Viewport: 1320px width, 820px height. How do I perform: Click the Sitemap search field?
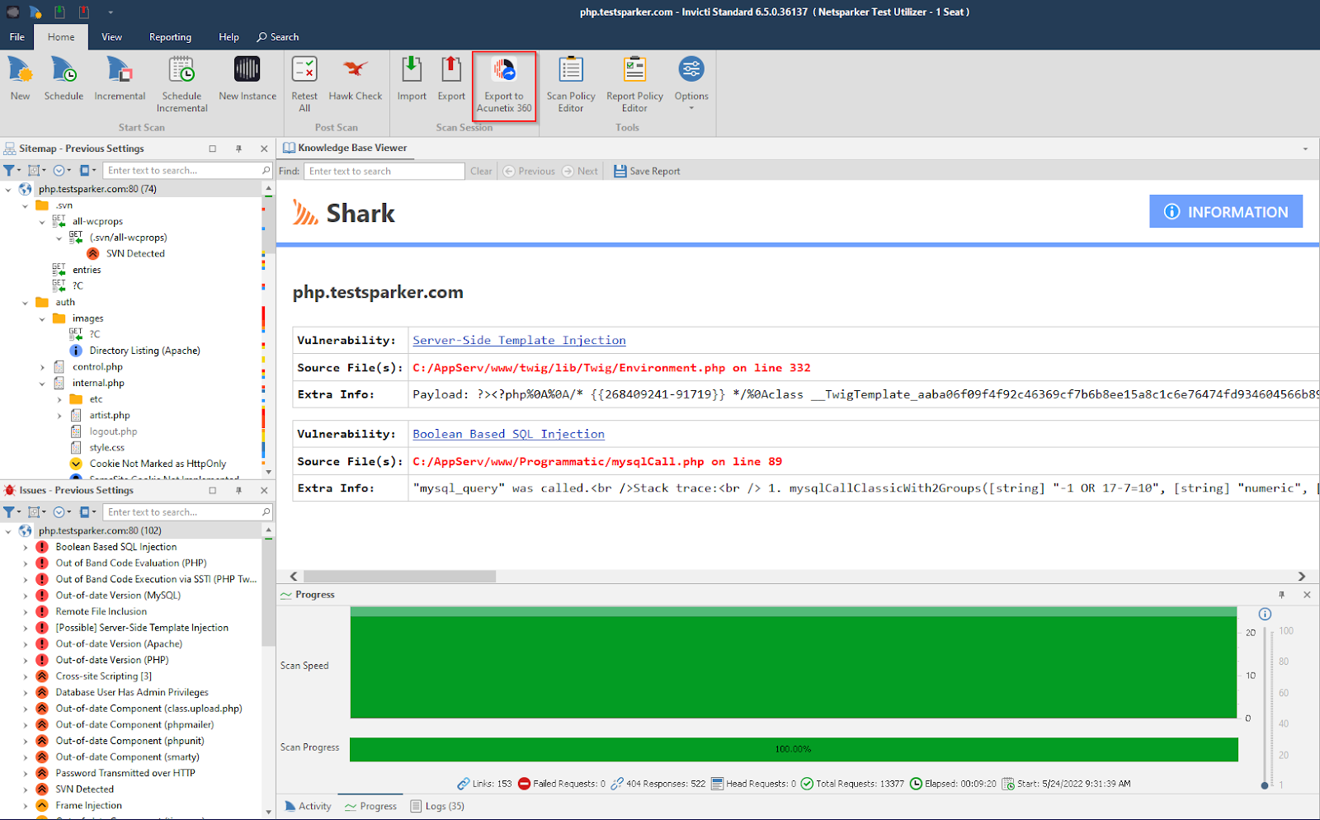point(188,170)
